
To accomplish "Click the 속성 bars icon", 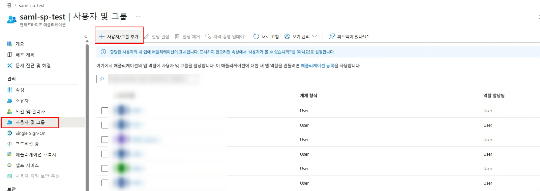I will (9, 90).
